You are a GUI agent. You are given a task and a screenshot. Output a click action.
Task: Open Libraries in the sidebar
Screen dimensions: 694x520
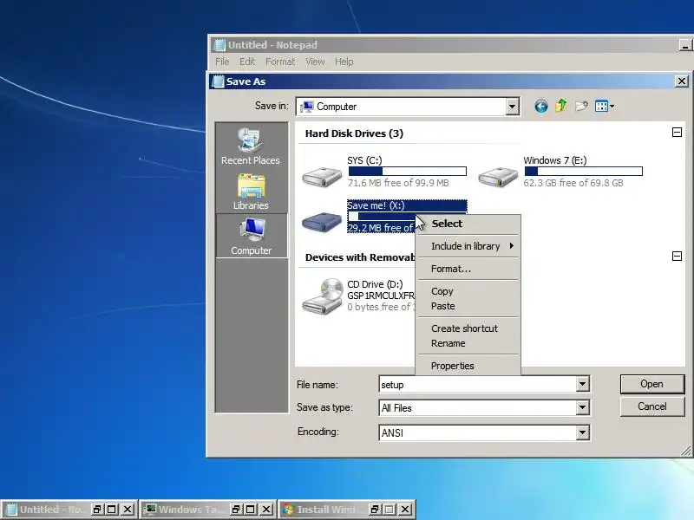251,192
